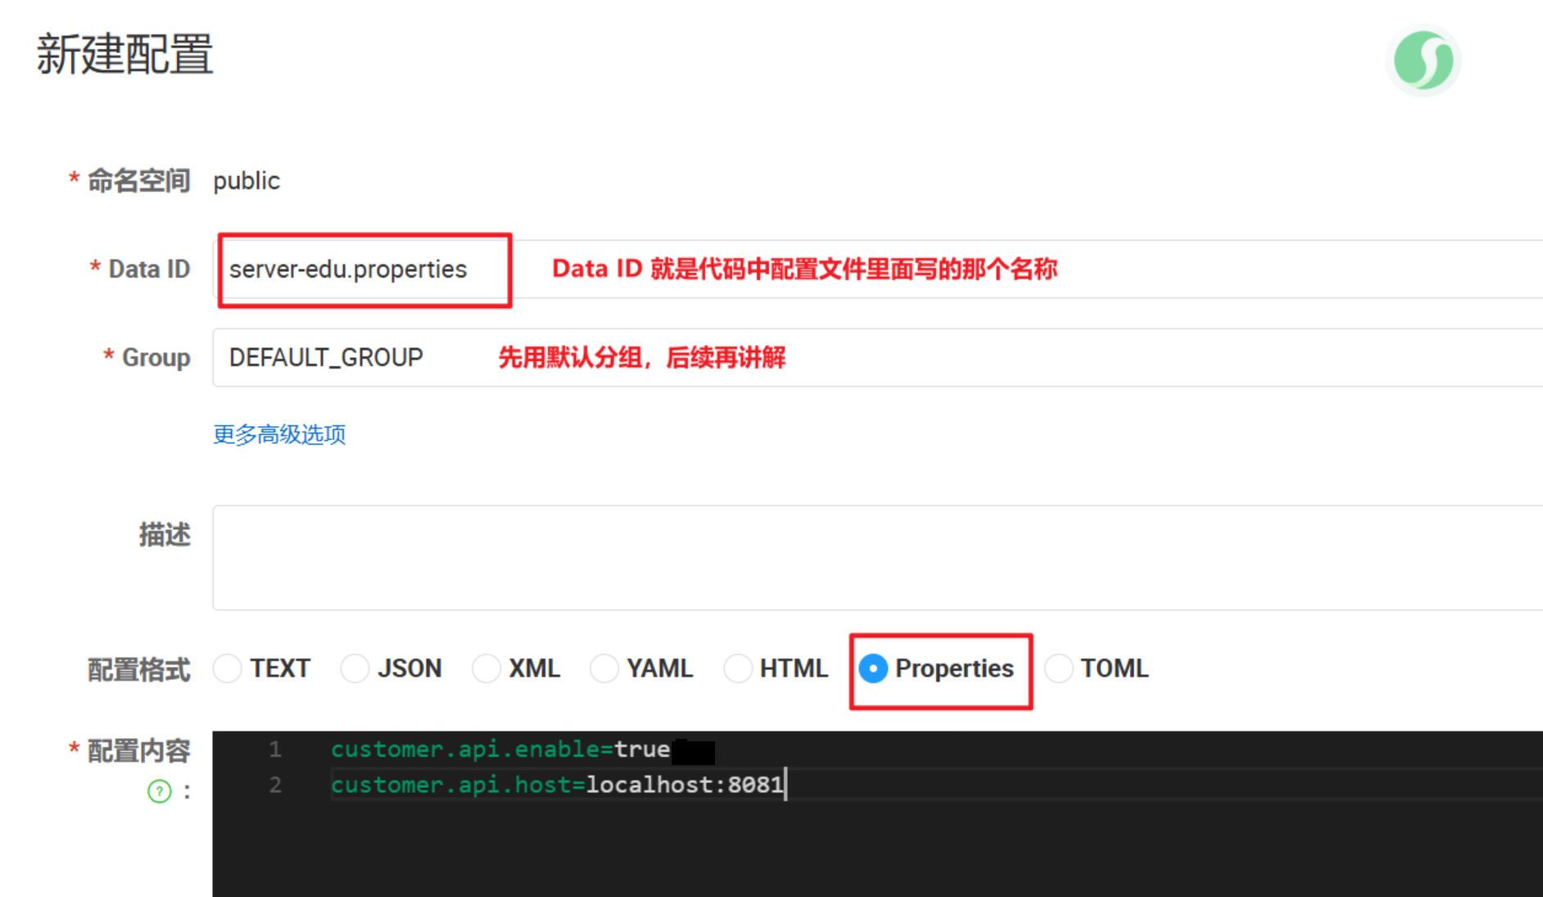
Task: Click line 1 customer.api.enable in editor
Action: coord(500,750)
